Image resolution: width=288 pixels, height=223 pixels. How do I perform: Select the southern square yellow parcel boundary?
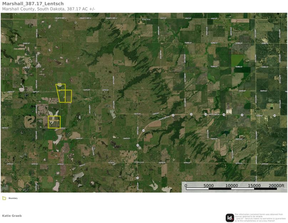tap(54, 122)
